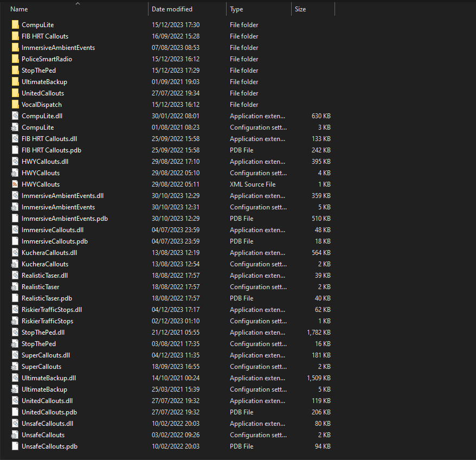Click the 1,509 KB size value

(x=318, y=378)
